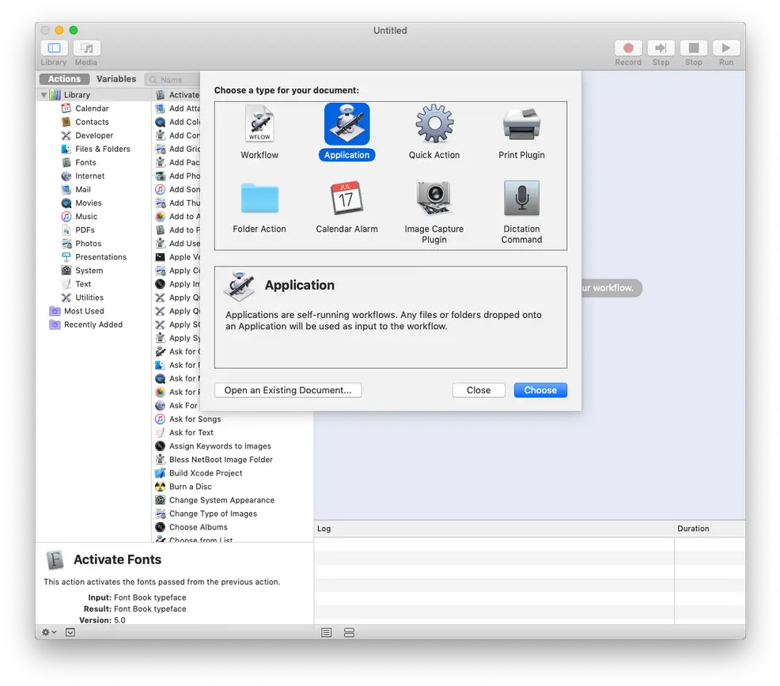Select the Workflow document type icon

tap(259, 124)
